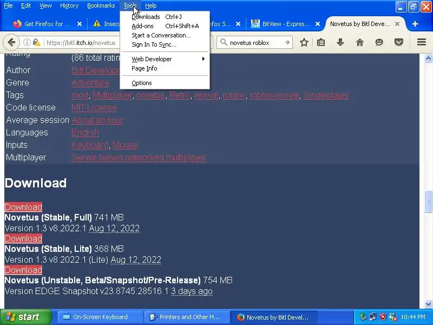This screenshot has width=433, height=325.
Task: Close the BitView tab
Action: pos(318,24)
